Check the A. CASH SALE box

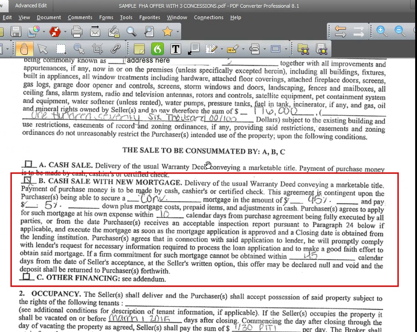tap(29, 164)
